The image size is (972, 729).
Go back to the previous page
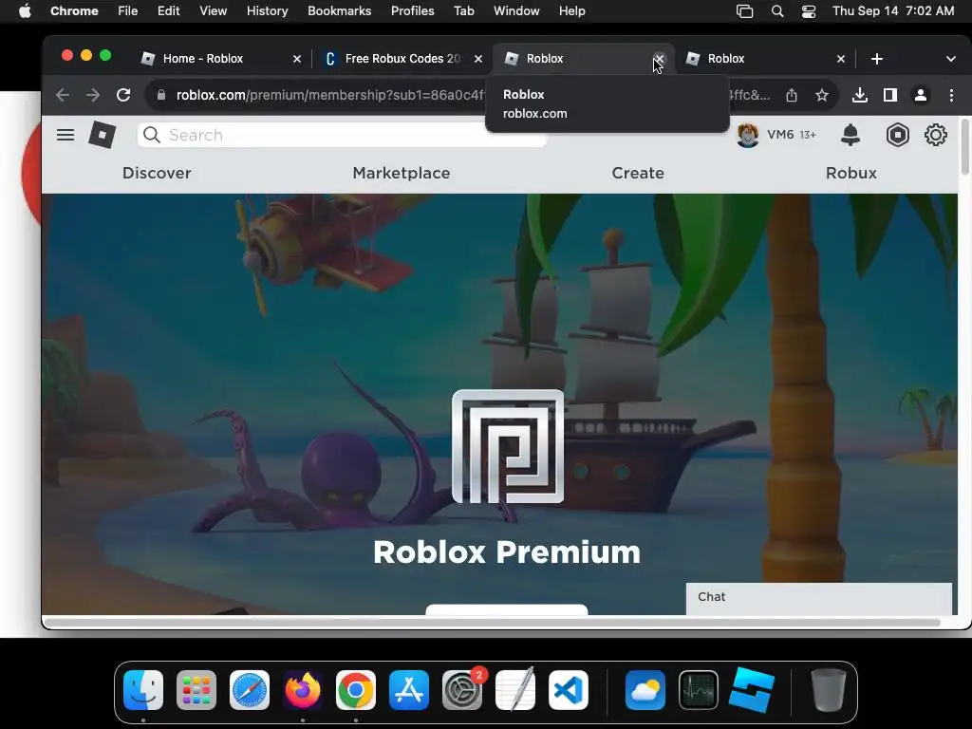(63, 95)
